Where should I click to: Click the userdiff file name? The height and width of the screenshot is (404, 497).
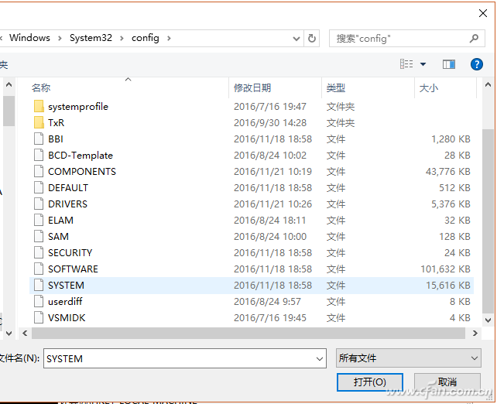click(x=65, y=301)
